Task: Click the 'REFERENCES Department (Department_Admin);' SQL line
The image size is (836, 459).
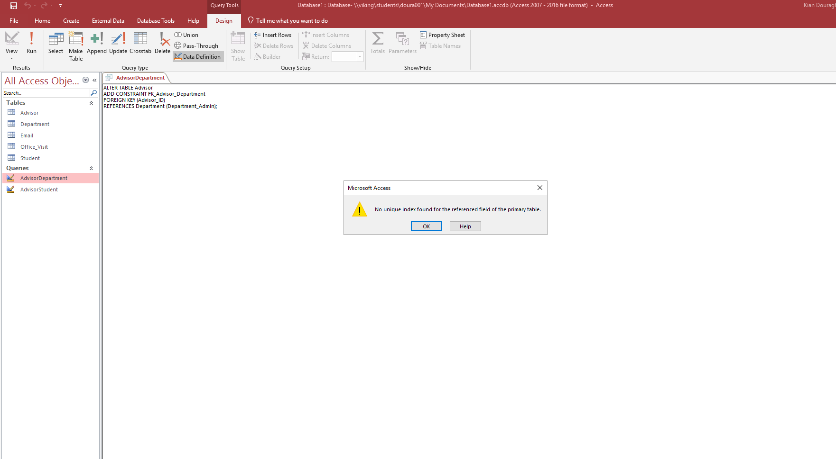Action: point(160,106)
